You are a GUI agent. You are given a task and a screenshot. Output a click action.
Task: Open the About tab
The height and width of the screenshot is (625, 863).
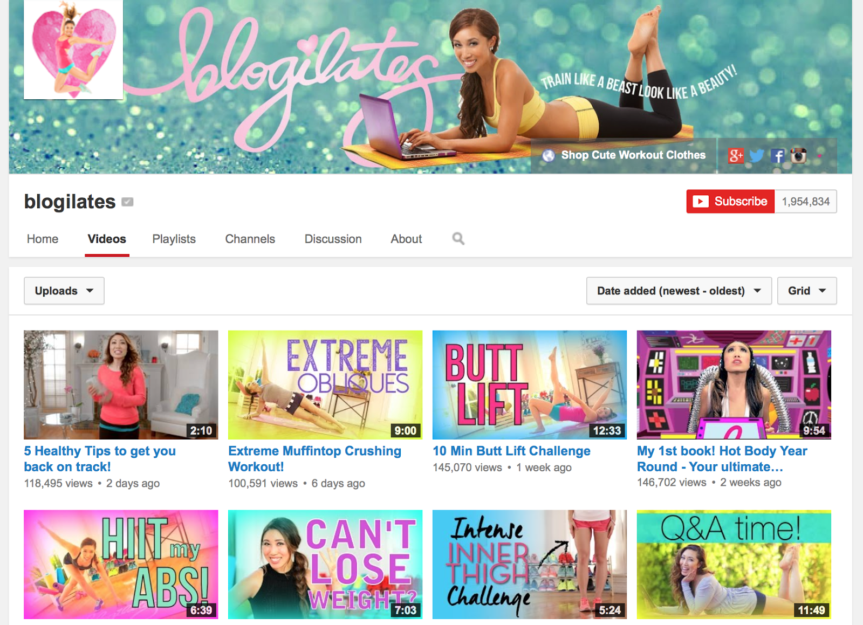[x=407, y=239]
